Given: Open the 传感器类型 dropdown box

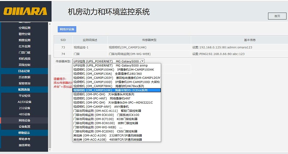Looking at the screenshot, I should point(108,62).
